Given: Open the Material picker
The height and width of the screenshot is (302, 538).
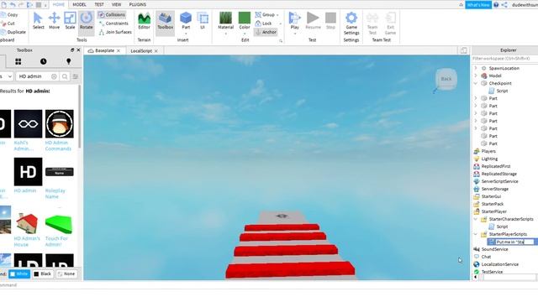Looking at the screenshot, I should [225, 21].
